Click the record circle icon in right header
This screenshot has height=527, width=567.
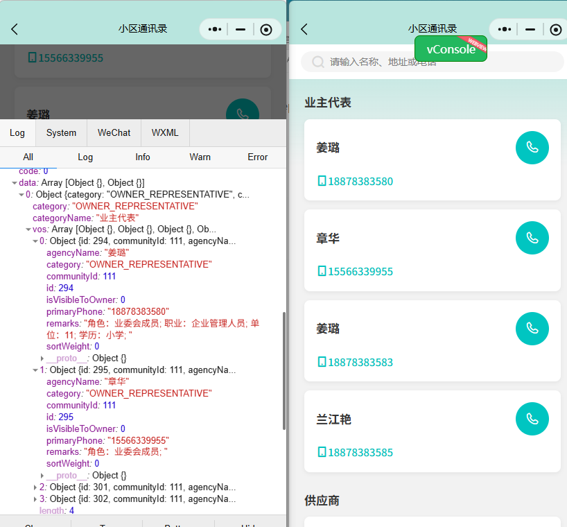[x=555, y=29]
